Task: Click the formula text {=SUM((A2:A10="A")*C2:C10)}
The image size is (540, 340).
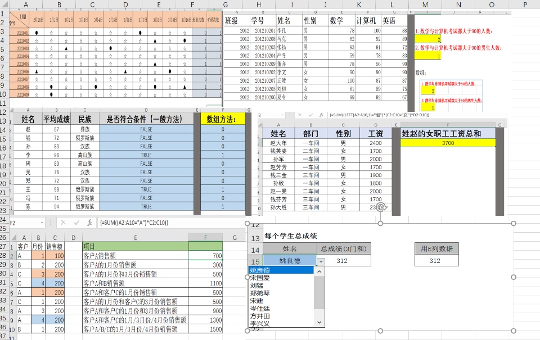Action: click(x=134, y=223)
